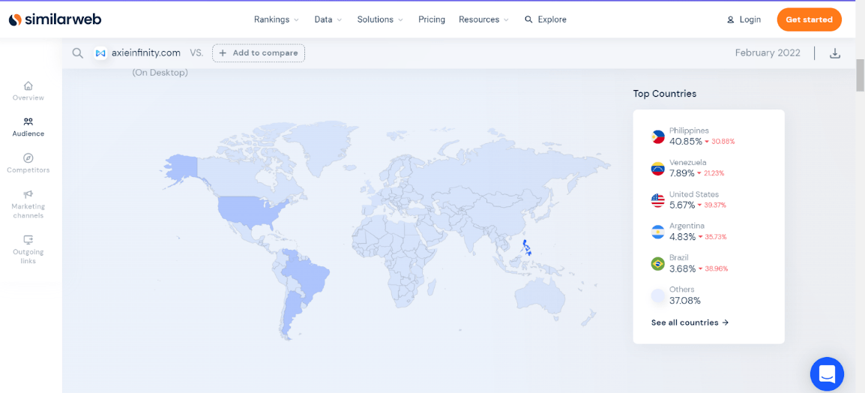Click the Argentina 4.83% value
The image size is (865, 393).
[x=684, y=236]
